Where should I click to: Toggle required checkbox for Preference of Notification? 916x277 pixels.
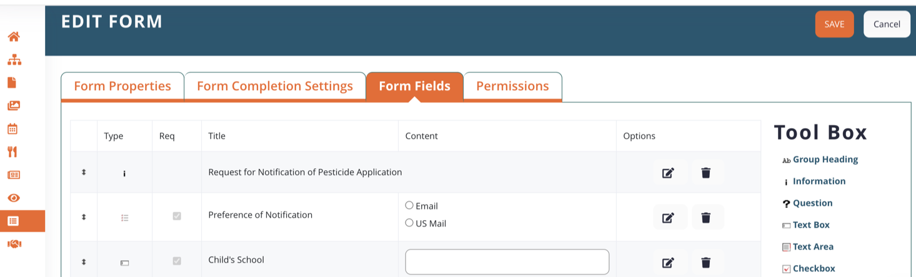point(177,216)
